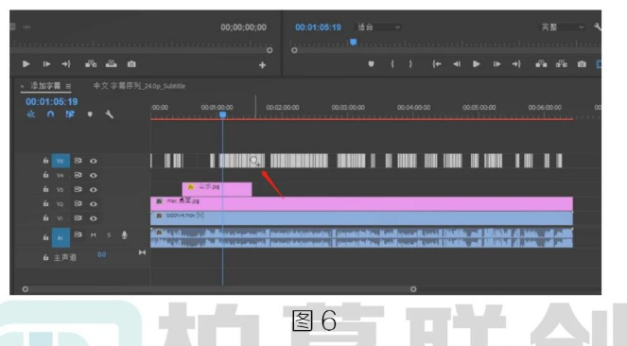
Task: Hide track V5 with eye icon
Action: (94, 161)
